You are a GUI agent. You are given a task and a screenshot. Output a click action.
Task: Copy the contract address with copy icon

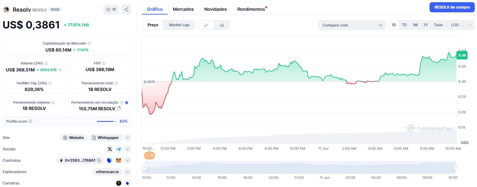point(99,160)
